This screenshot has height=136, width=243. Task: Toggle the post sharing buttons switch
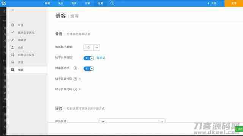click(x=88, y=58)
